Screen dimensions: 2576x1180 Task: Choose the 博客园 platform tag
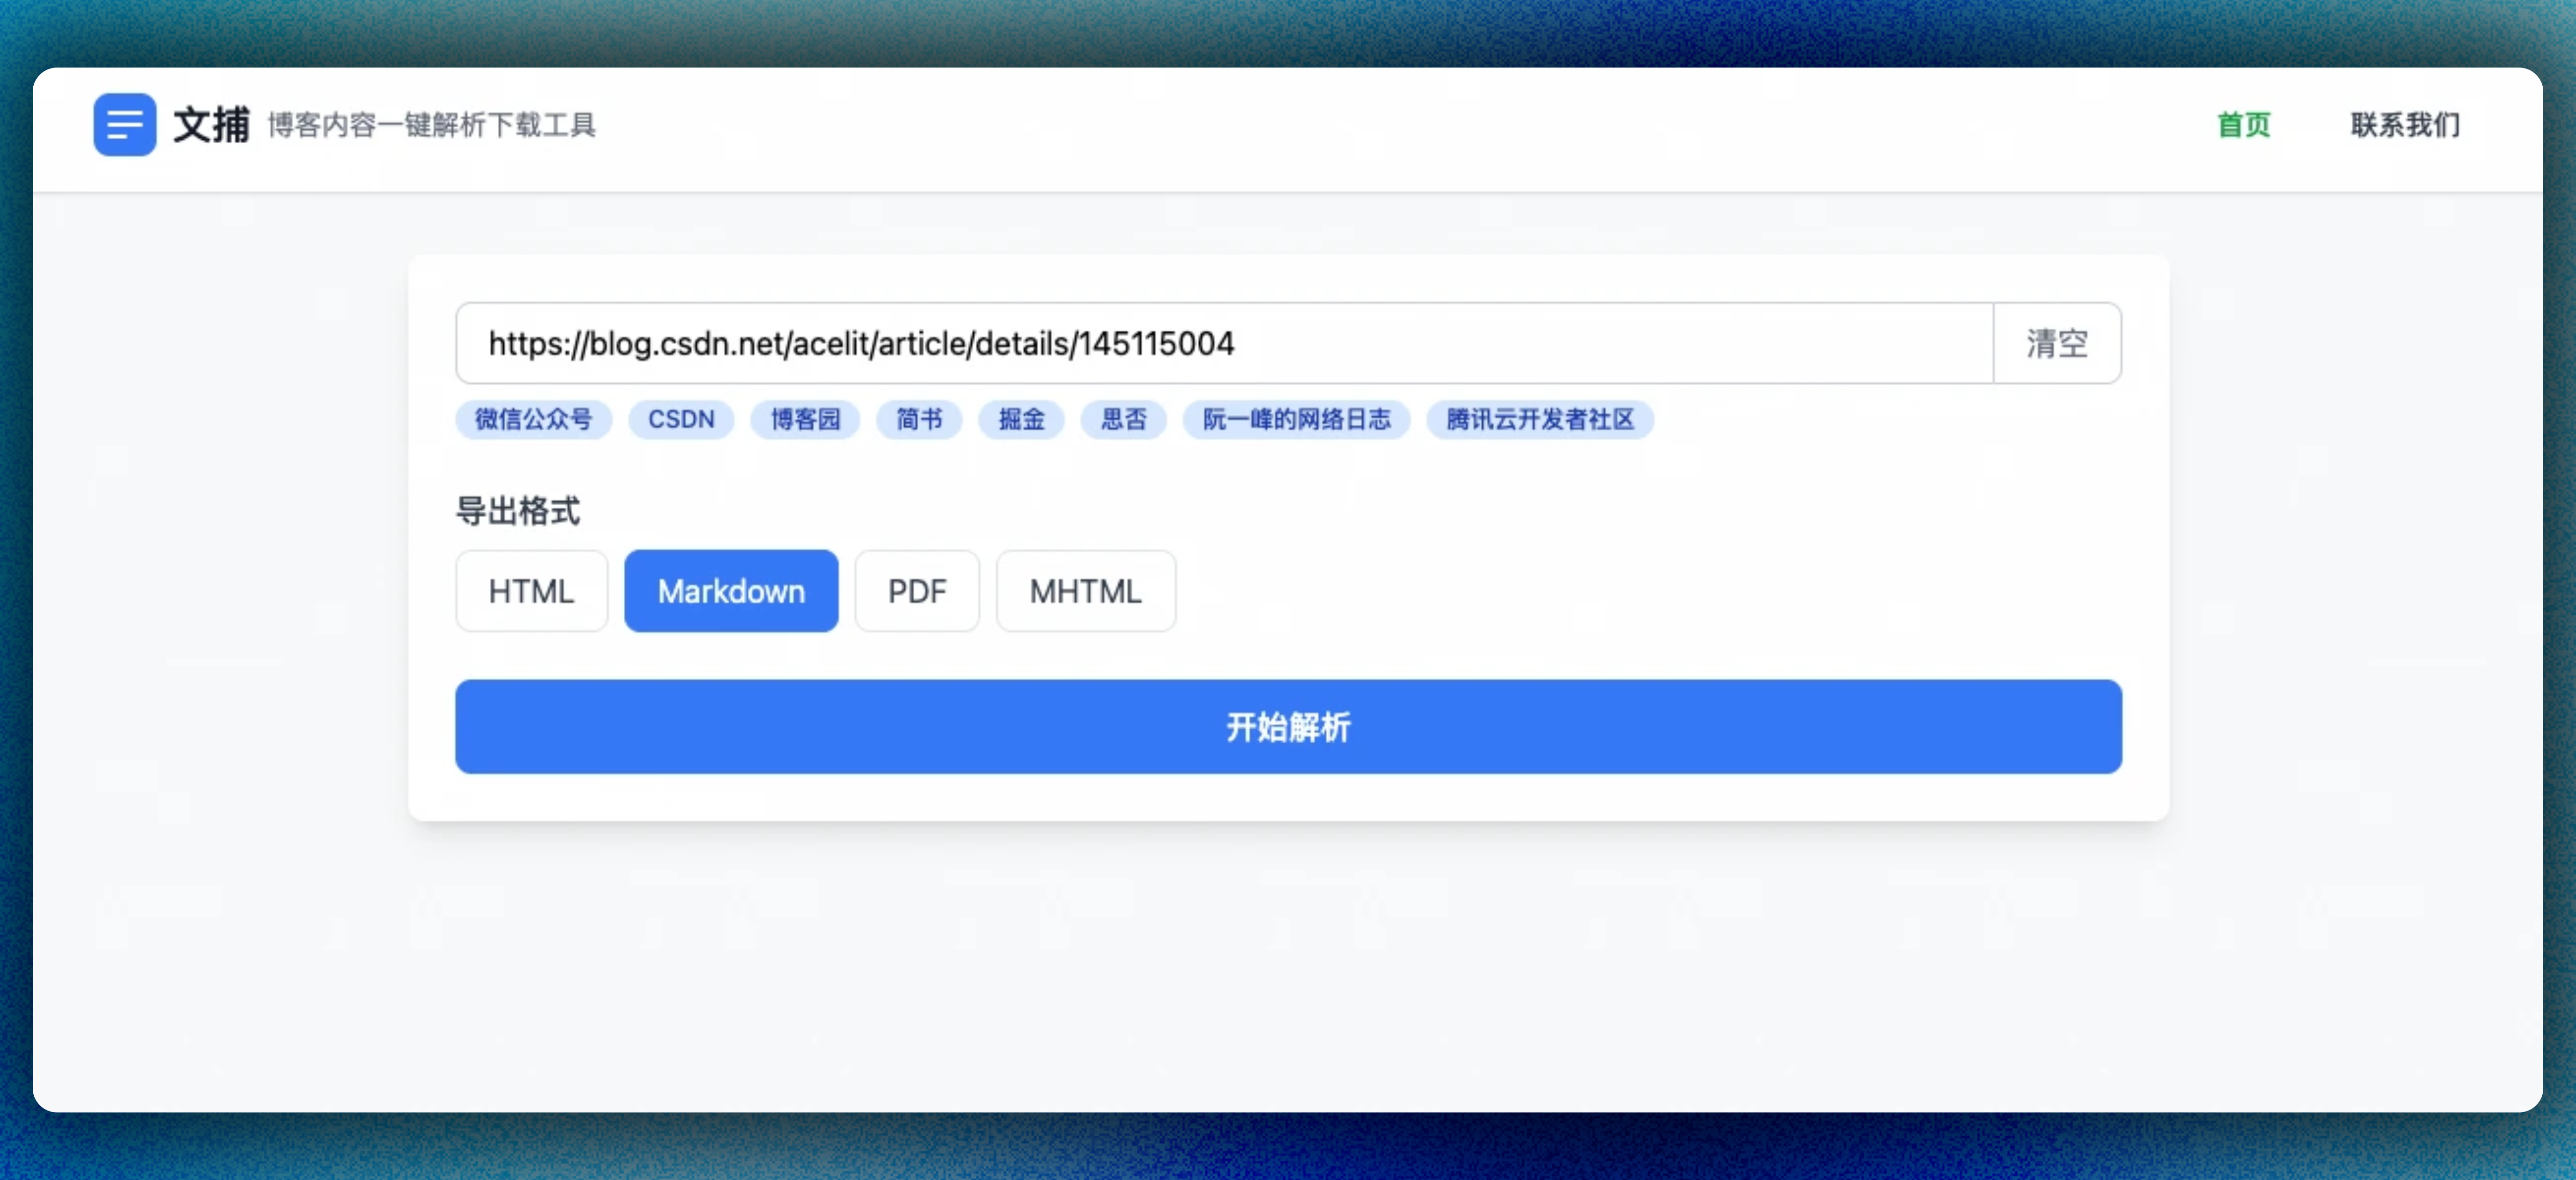pyautogui.click(x=805, y=419)
